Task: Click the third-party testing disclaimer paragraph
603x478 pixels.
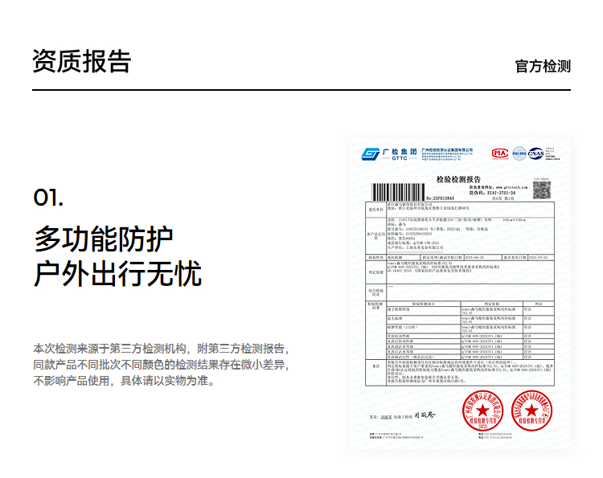Action: (160, 365)
